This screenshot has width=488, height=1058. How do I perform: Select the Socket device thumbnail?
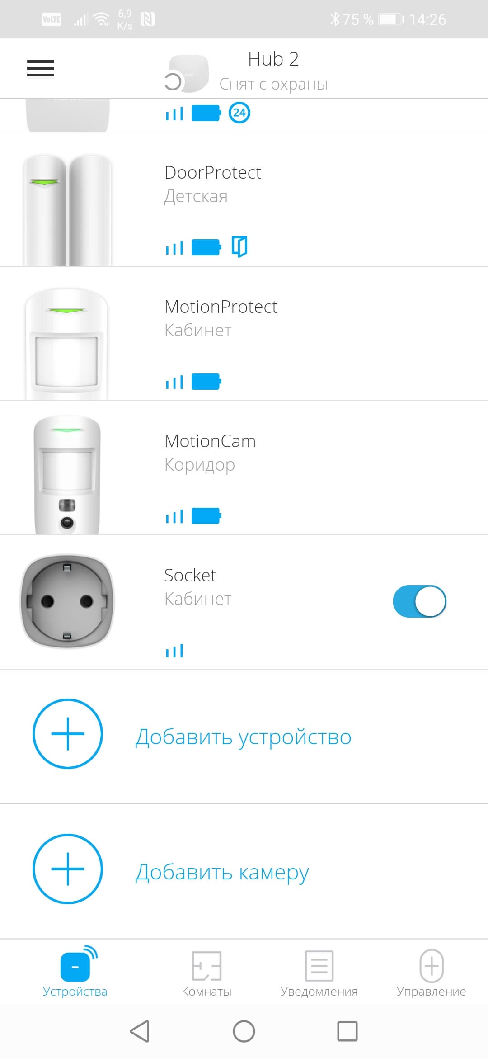point(67,601)
